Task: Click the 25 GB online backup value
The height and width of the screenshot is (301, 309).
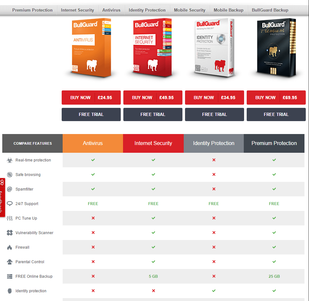Action: pos(274,276)
